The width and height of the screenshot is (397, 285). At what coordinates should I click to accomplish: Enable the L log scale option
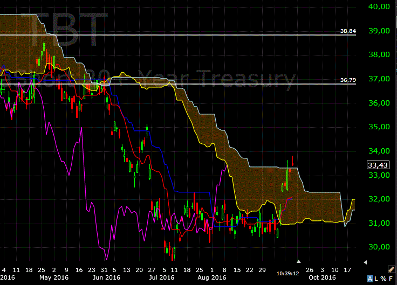(377, 278)
